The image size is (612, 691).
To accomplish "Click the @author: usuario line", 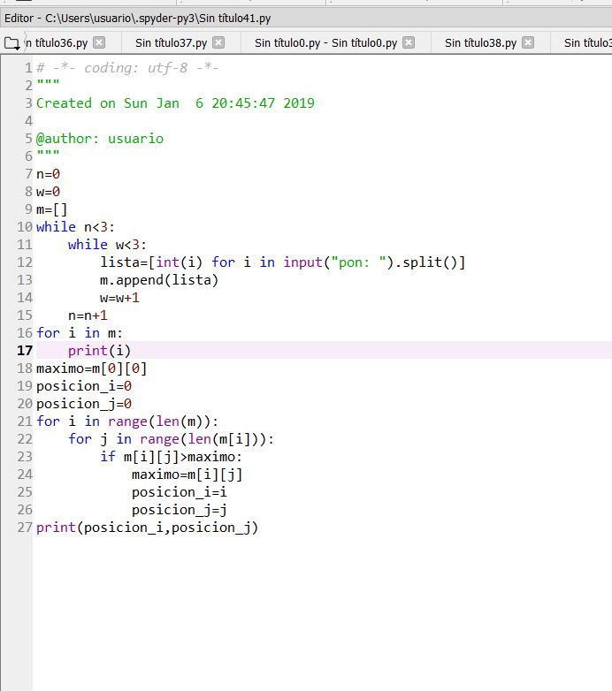I will pos(99,139).
